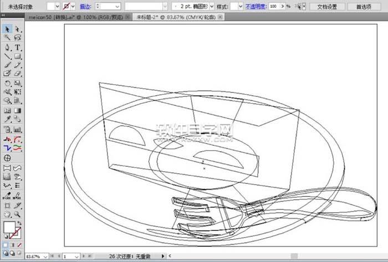This screenshot has height=262, width=388.
Task: Select the Pencil tool
Action: [17, 65]
